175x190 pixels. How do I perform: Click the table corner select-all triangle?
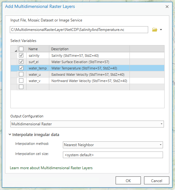16,51
